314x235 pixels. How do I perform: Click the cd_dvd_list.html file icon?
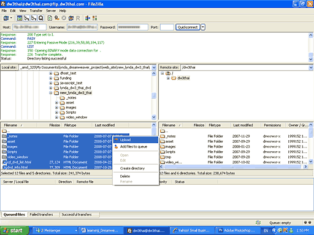pos(4,162)
